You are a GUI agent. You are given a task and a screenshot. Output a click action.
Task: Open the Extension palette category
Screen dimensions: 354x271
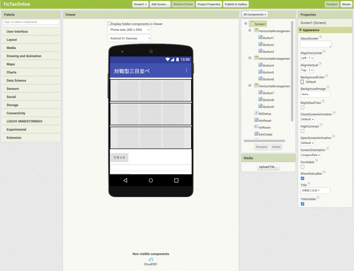tap(31, 137)
